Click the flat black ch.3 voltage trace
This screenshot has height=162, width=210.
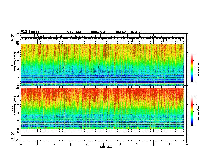[x=102, y=136]
